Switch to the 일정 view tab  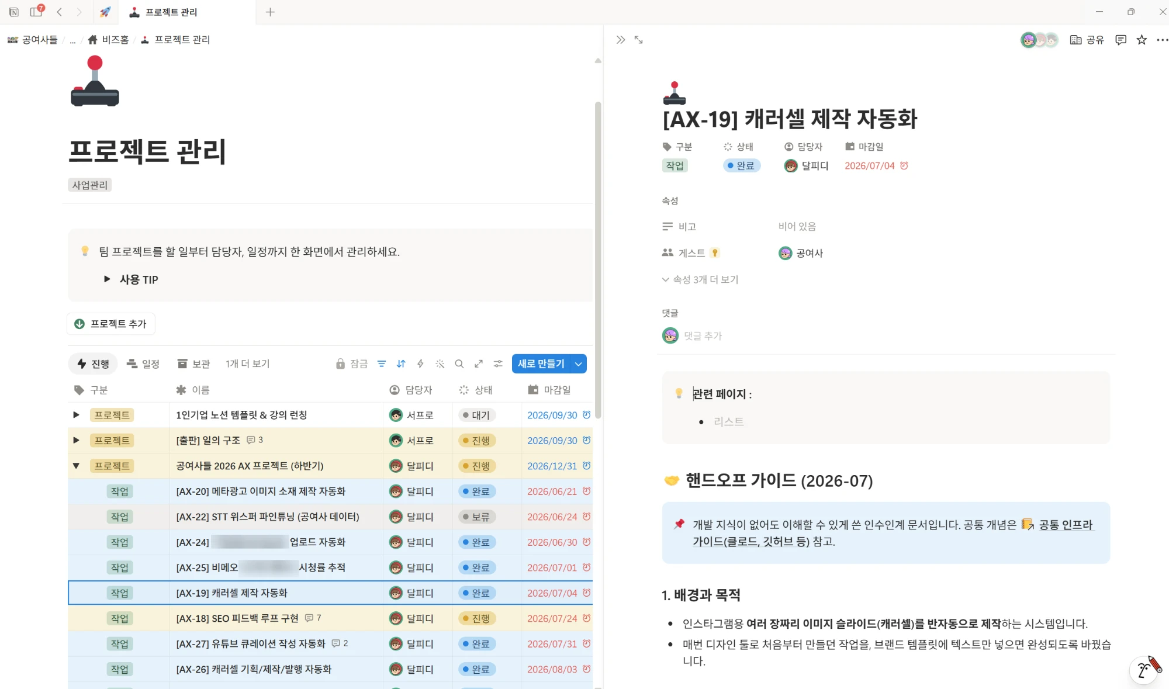(143, 363)
